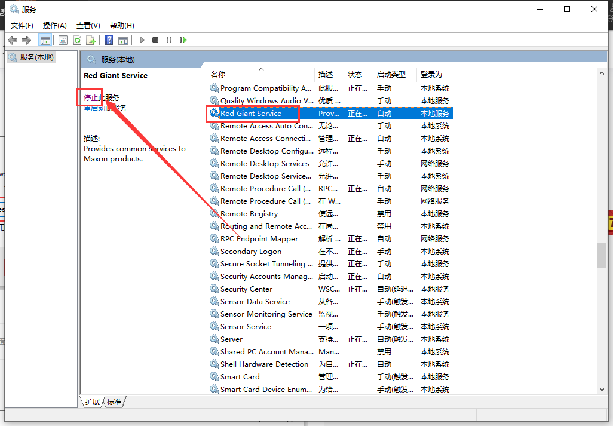Select the Secure Socket Tunneling service

click(x=330, y=264)
